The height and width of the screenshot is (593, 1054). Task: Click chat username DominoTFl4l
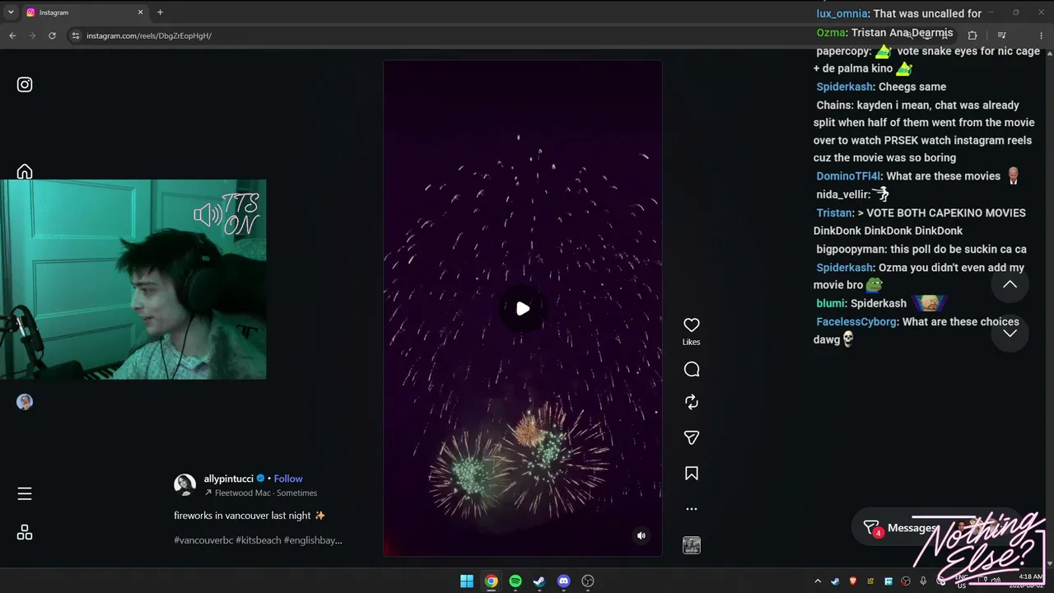pyautogui.click(x=848, y=176)
